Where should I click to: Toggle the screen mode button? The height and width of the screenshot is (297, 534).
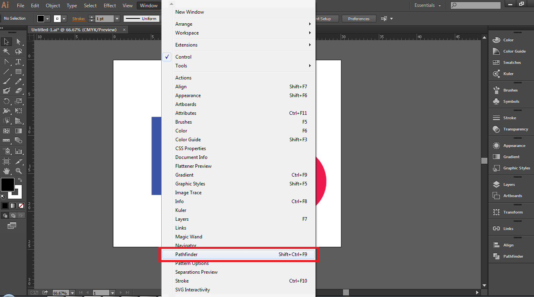point(11,226)
